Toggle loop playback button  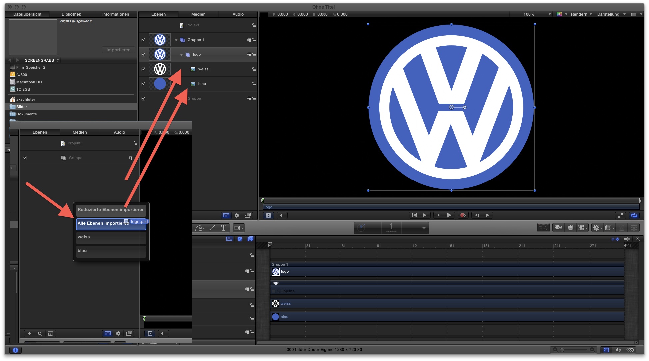pos(634,215)
